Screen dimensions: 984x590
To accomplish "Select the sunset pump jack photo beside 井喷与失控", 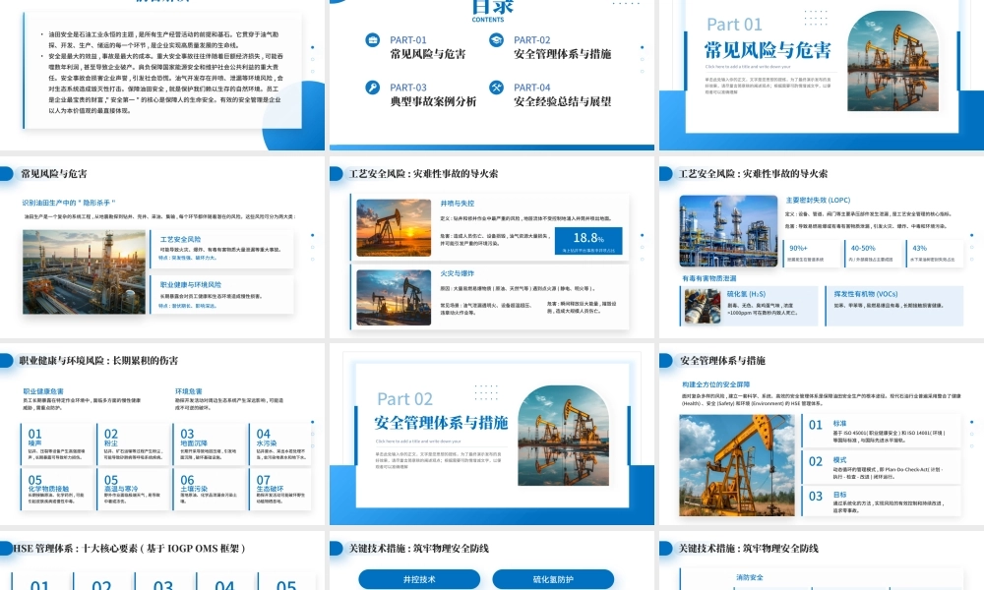I will point(394,227).
